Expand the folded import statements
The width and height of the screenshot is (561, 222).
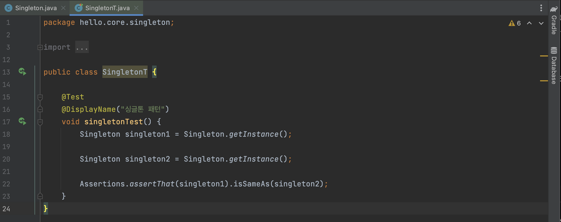pos(40,47)
